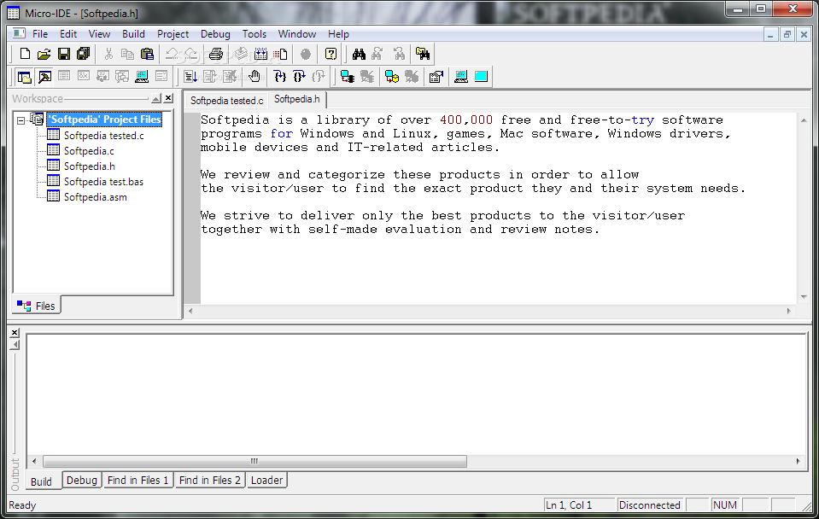The image size is (819, 519).
Task: Toggle the Workspace window icon
Action: pos(25,77)
